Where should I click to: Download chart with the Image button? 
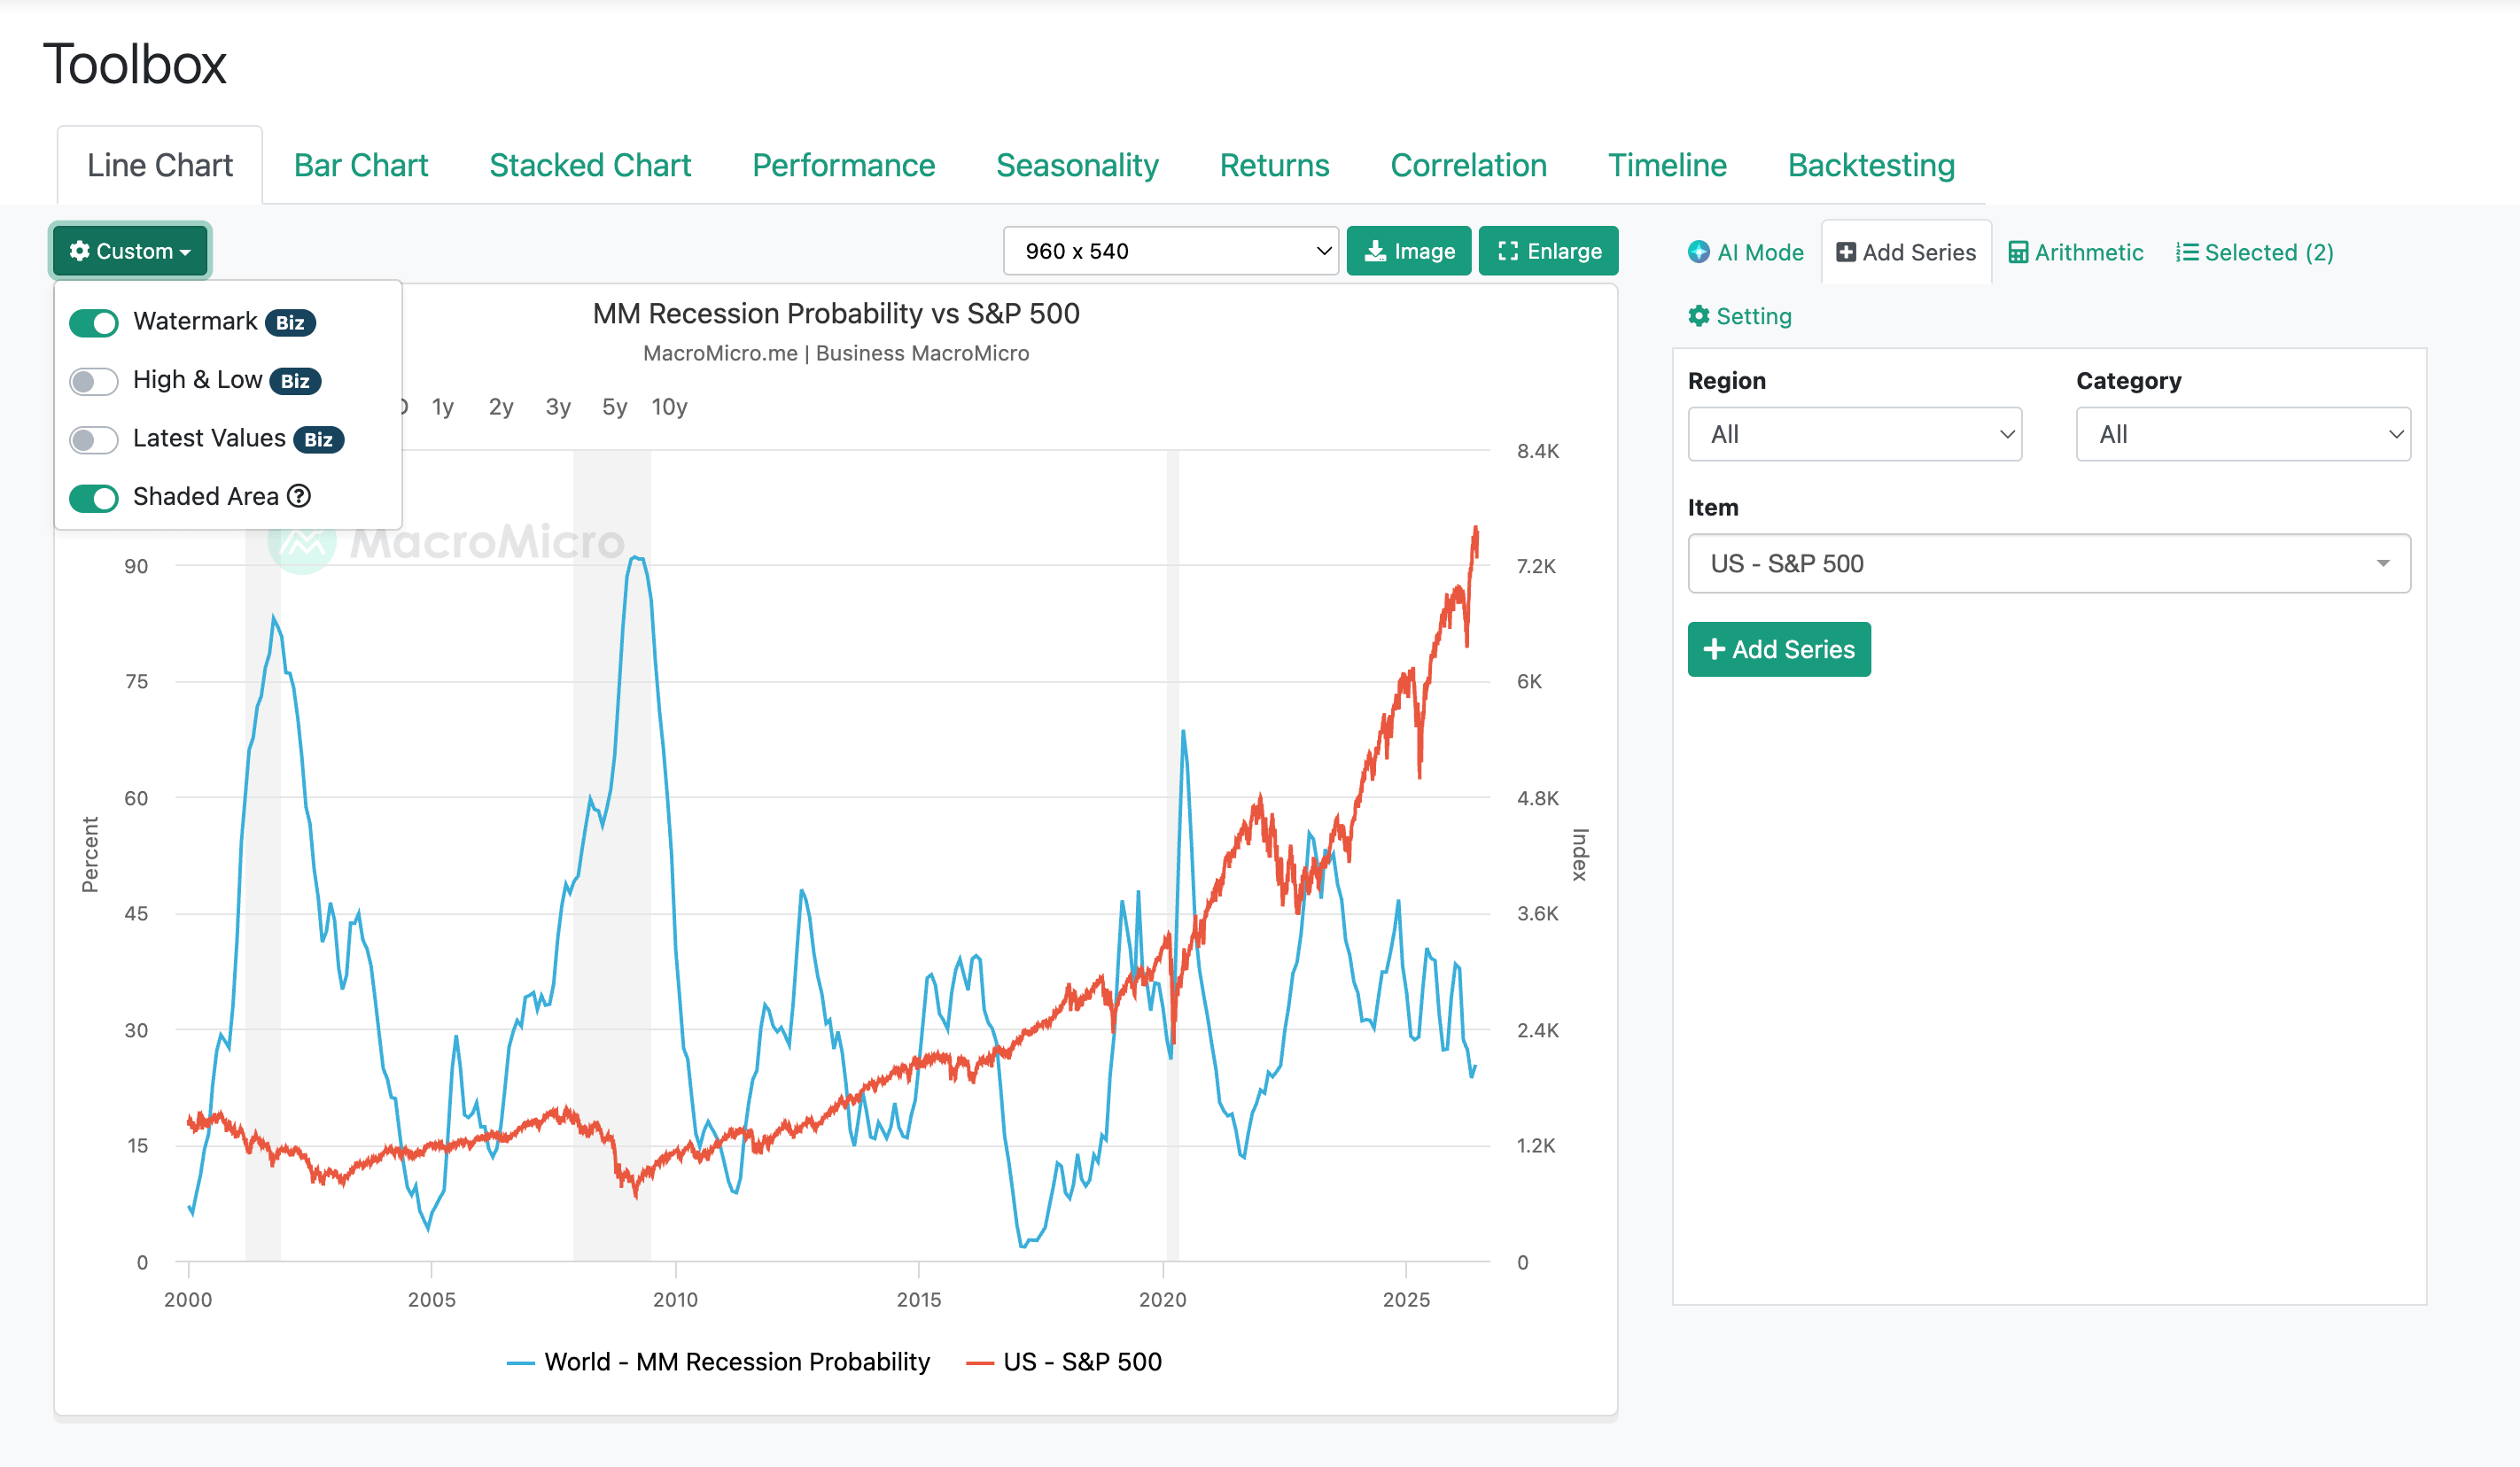[x=1409, y=251]
